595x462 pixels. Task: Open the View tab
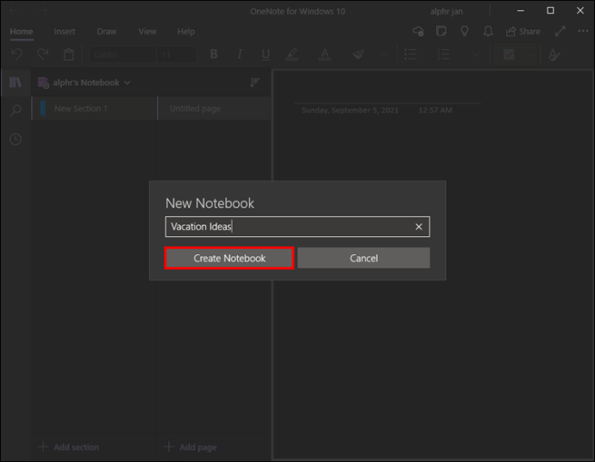[x=147, y=32]
